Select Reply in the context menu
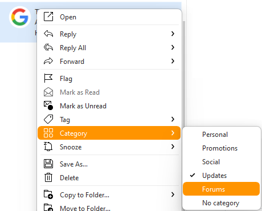 pos(109,34)
